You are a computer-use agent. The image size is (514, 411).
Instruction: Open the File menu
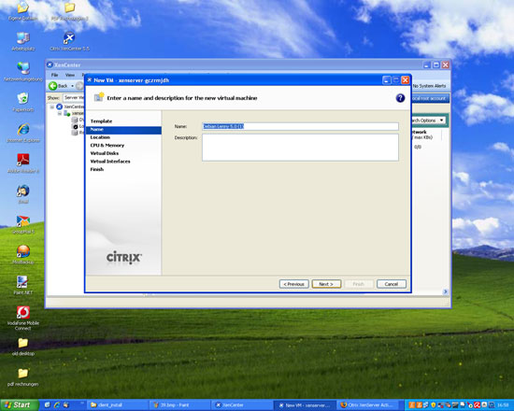pyautogui.click(x=54, y=75)
